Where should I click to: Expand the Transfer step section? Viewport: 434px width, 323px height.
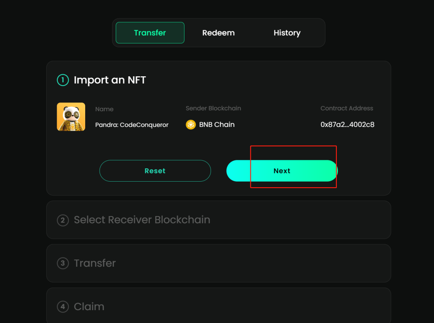(x=95, y=263)
